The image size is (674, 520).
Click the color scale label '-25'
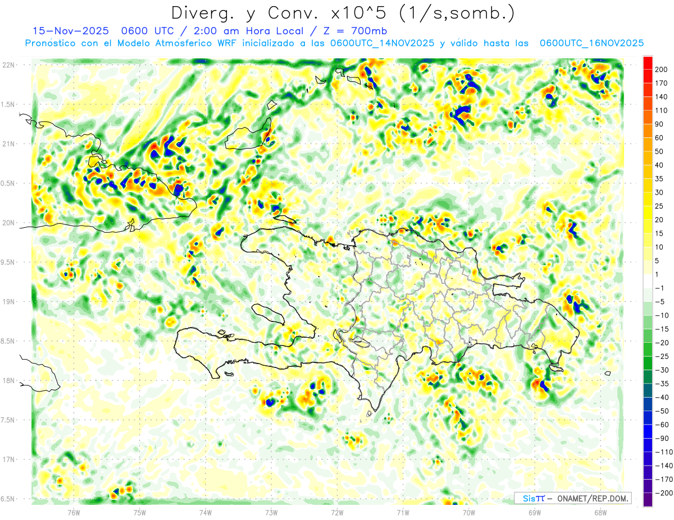point(662,357)
